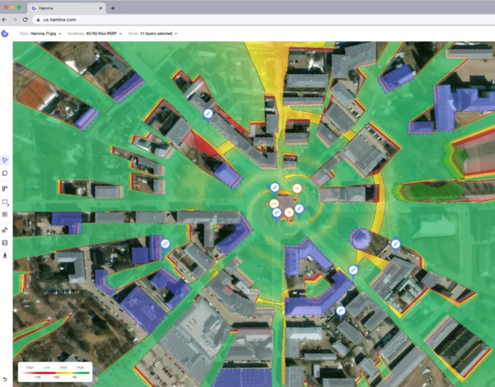Select the blue antenna marker near top-left buildings

pos(208,114)
